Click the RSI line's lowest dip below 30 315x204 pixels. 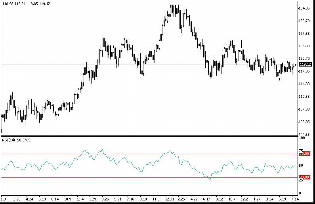(x=210, y=179)
